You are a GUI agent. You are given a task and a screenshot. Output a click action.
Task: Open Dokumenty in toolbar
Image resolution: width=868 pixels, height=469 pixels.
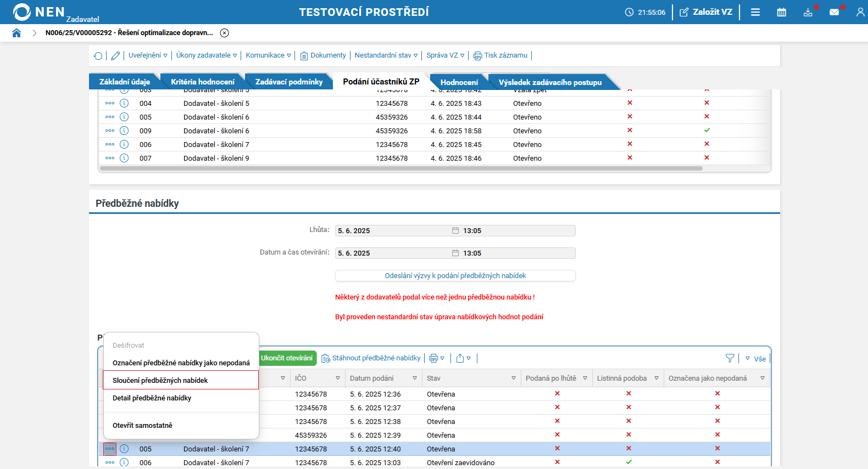point(323,55)
